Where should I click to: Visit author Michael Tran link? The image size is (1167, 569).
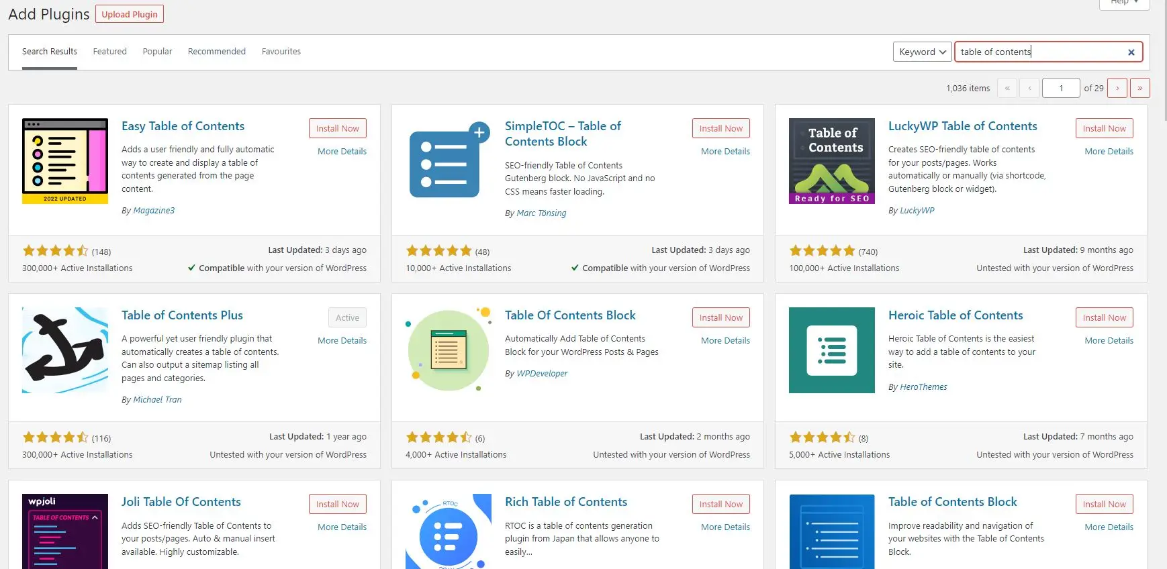point(157,400)
